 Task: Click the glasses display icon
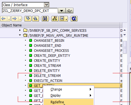point(70,11)
